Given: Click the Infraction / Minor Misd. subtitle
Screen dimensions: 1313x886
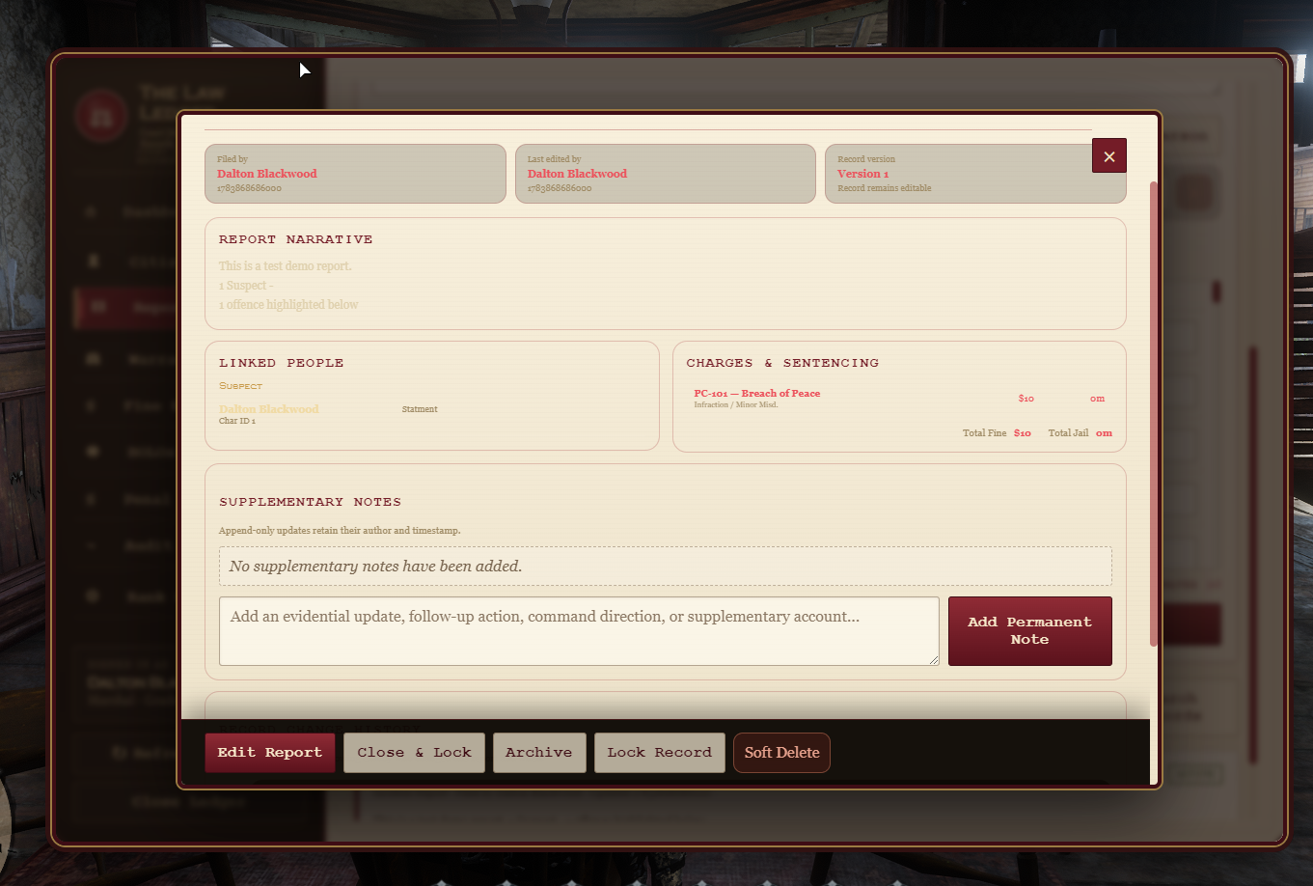Looking at the screenshot, I should click(x=735, y=404).
